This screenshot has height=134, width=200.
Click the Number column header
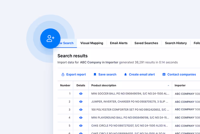click(x=65, y=85)
